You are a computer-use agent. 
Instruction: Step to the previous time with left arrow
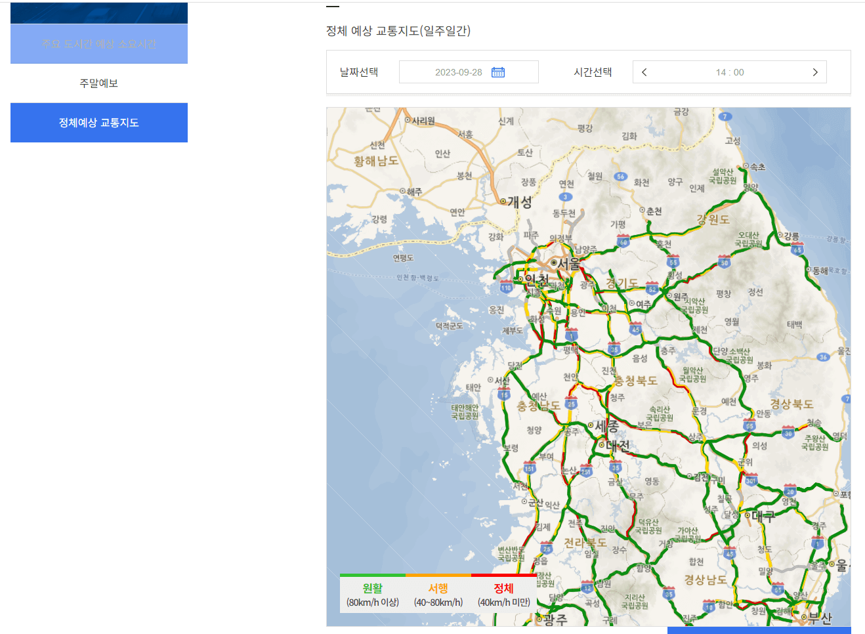(x=644, y=72)
